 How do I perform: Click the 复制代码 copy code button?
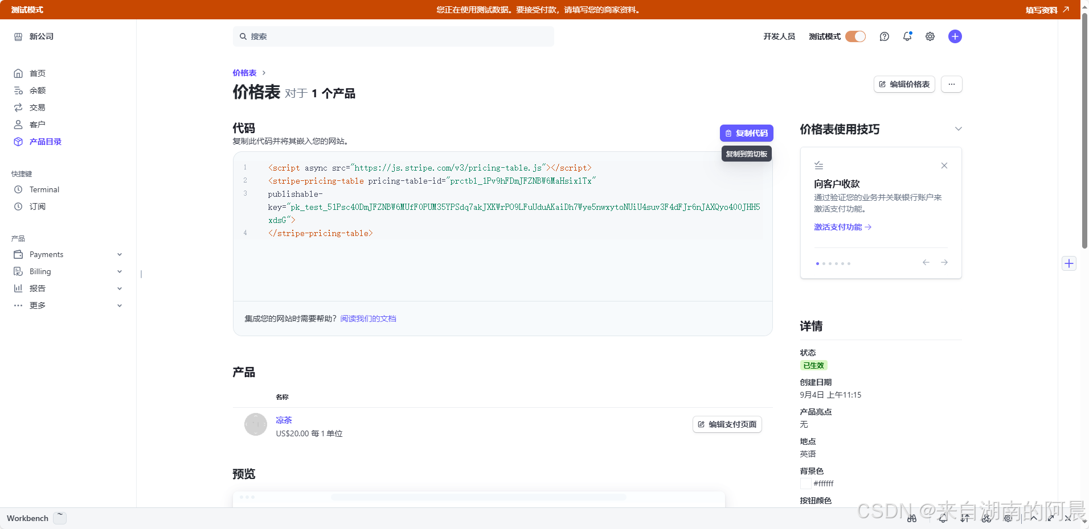[747, 133]
